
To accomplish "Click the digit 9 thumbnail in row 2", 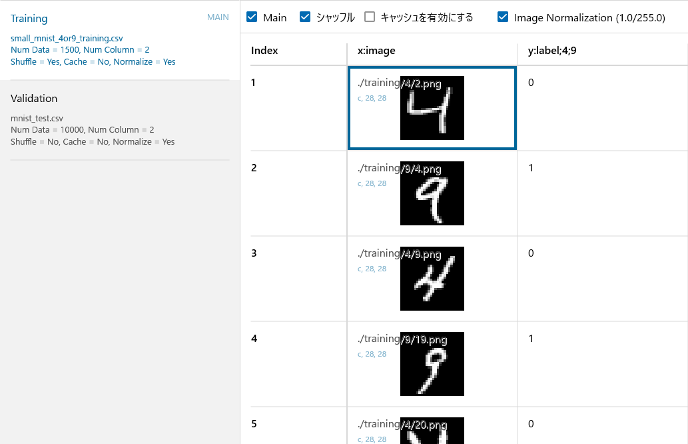I will tap(432, 193).
